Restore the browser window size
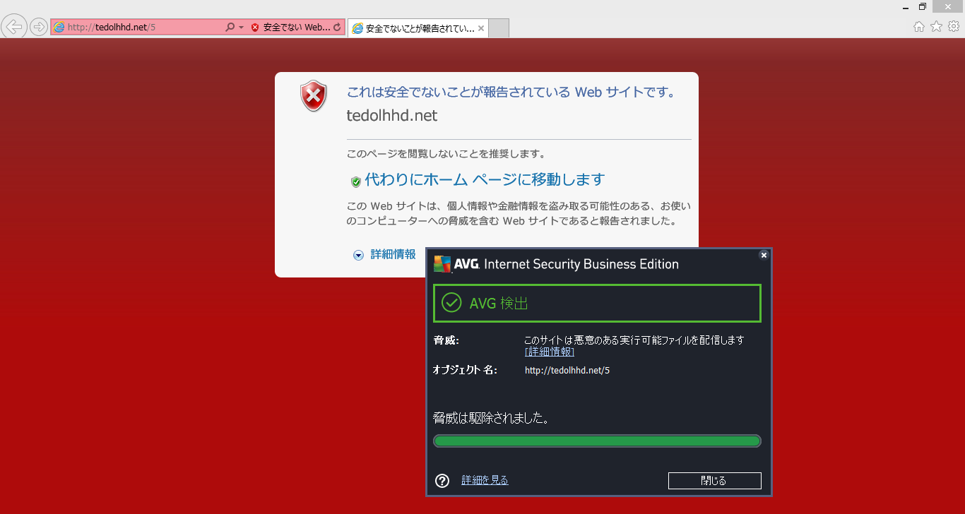Image resolution: width=965 pixels, height=514 pixels. pyautogui.click(x=923, y=6)
